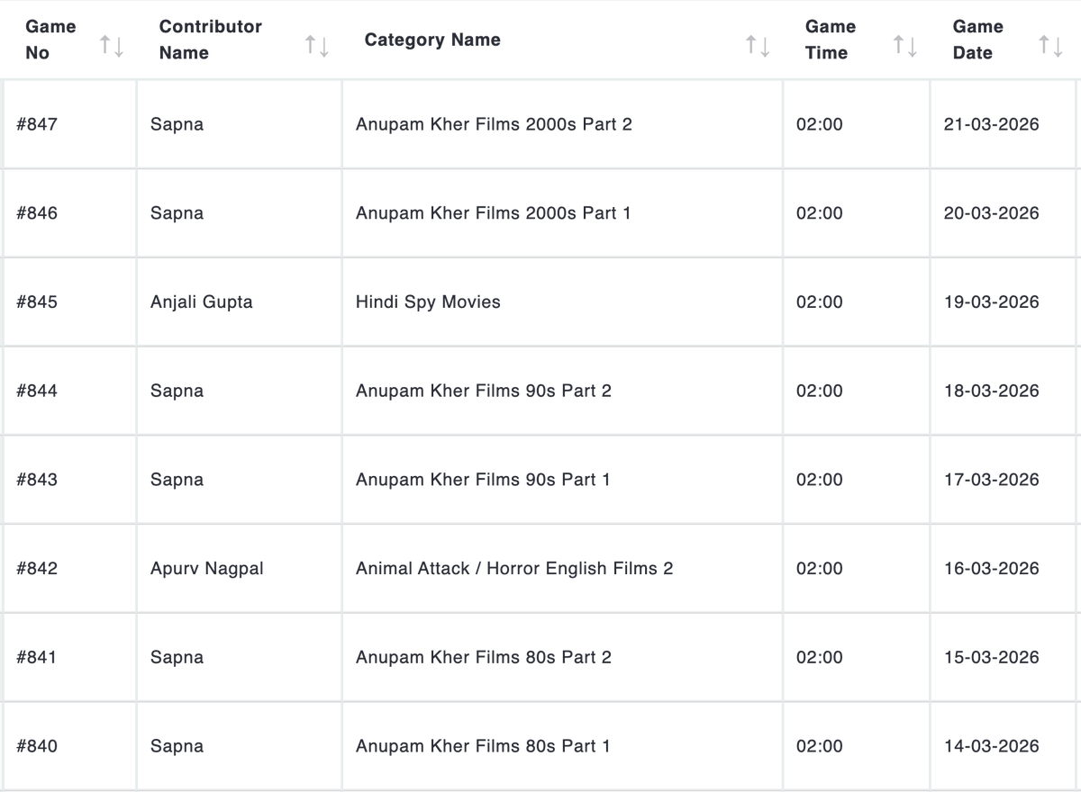Sort by Category Name arrows icon

[x=758, y=45]
